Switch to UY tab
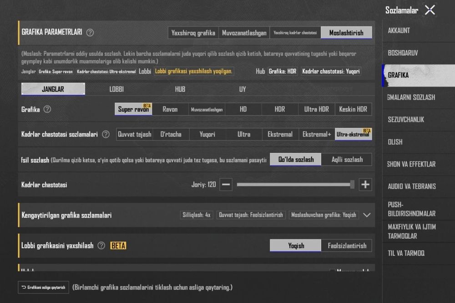Viewport: 455px width, 303px height. tap(243, 89)
